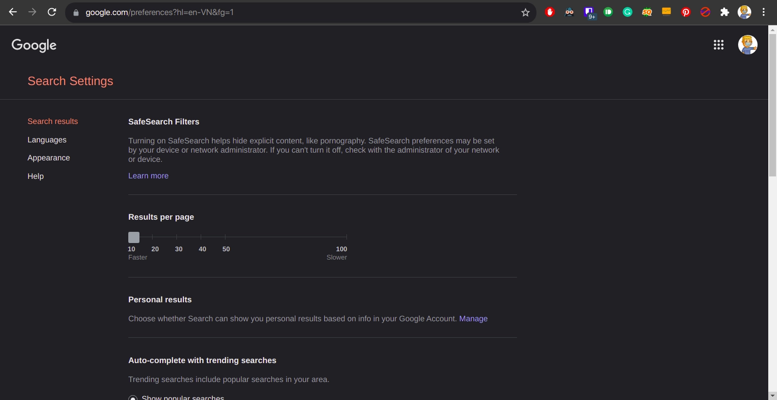Click the lock icon in the address bar

pos(76,13)
